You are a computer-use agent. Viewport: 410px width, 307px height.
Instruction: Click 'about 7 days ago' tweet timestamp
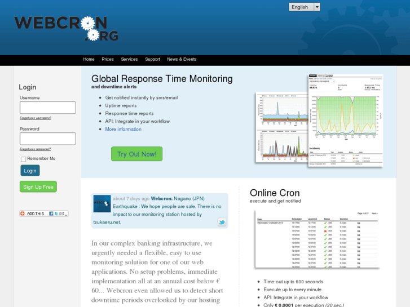pyautogui.click(x=131, y=199)
